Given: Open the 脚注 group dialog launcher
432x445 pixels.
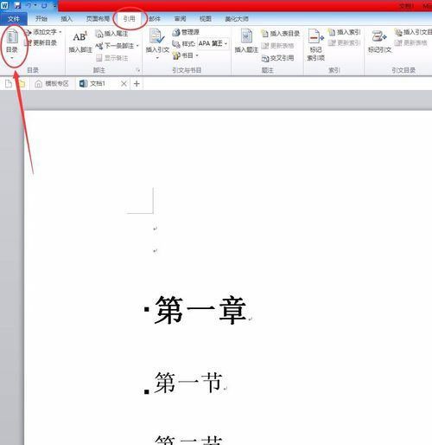Looking at the screenshot, I should 138,70.
